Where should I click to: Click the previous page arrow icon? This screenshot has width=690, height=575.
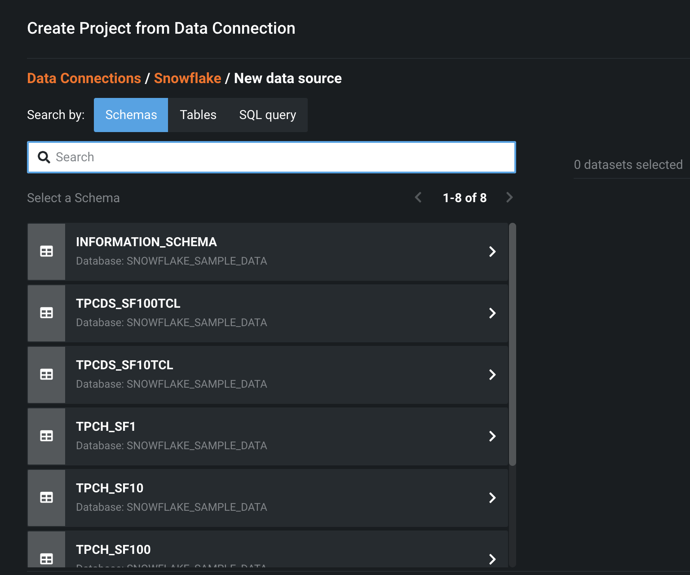(x=418, y=197)
